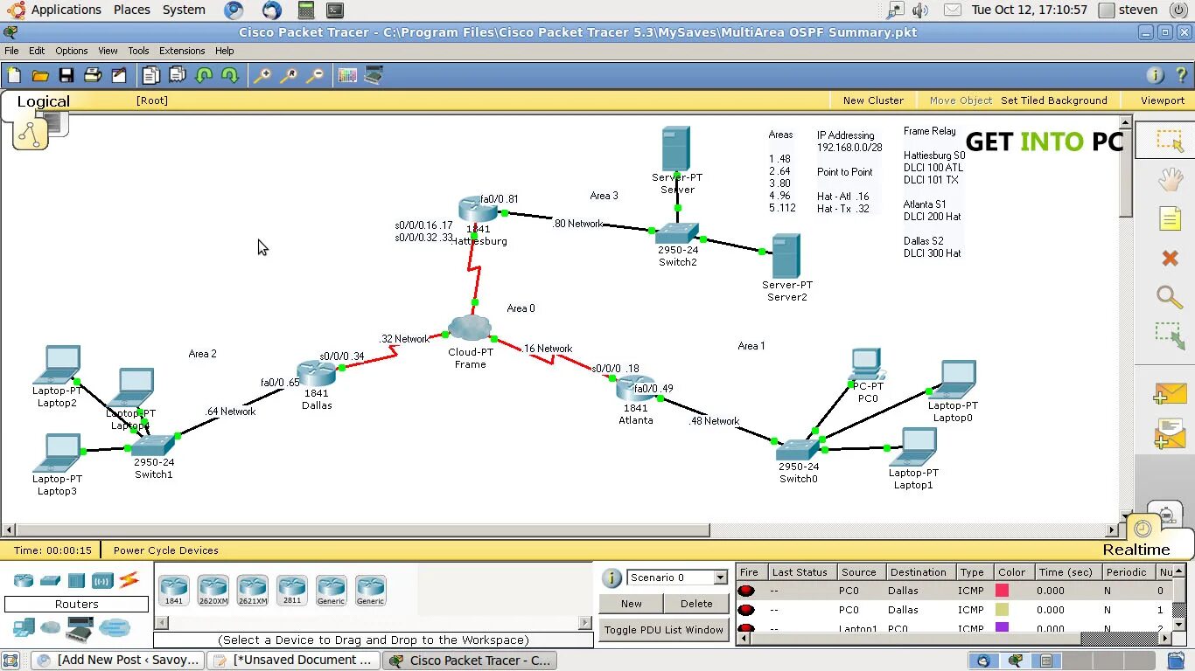1195x671 pixels.
Task: Save the network using the floppy disk icon
Action: [66, 75]
